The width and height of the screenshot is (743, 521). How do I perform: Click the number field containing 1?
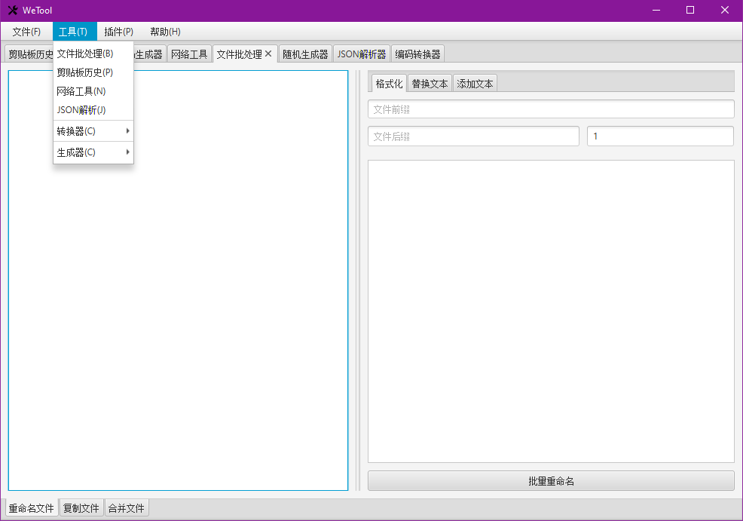coord(660,136)
